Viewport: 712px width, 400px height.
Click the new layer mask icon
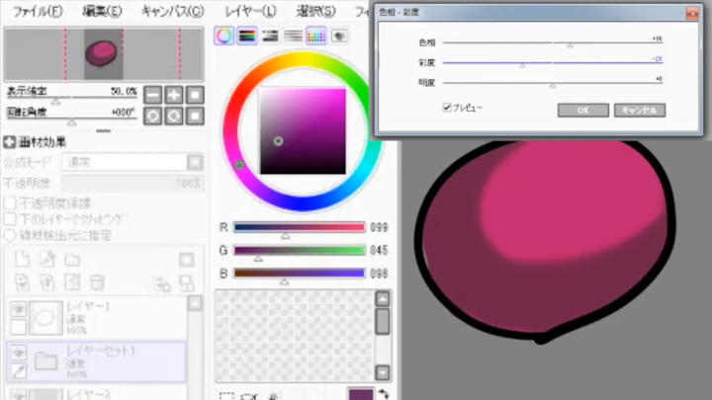tap(186, 260)
